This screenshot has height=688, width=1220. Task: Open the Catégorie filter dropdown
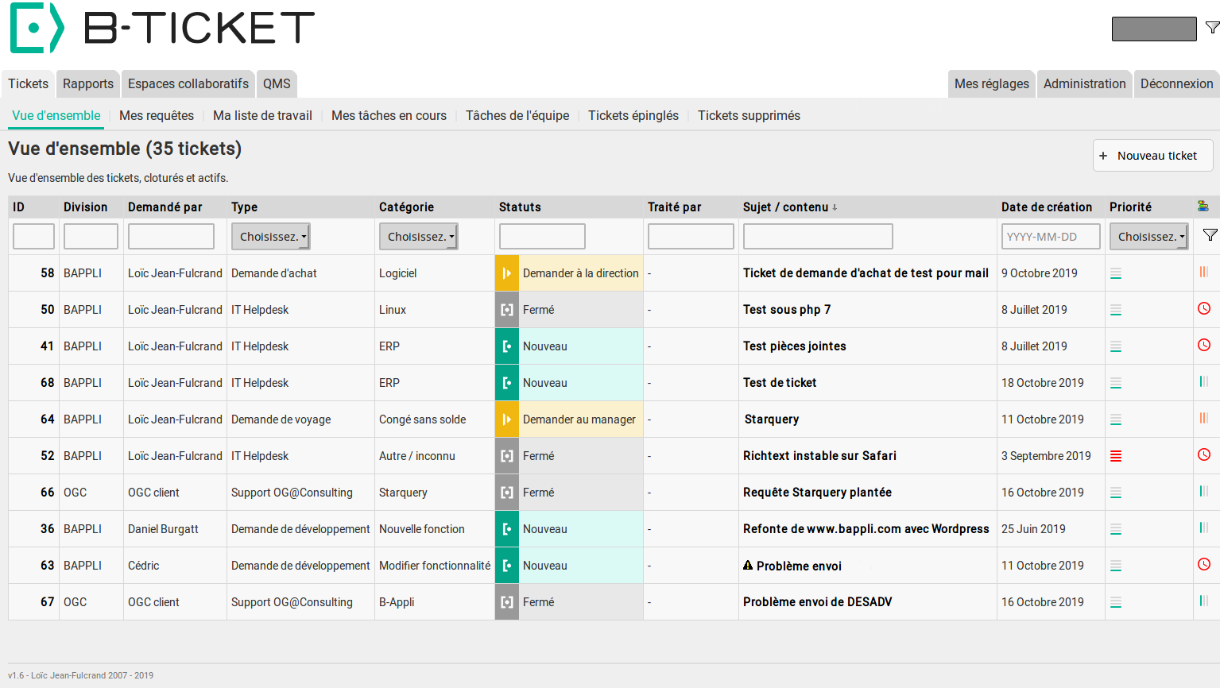[418, 237]
